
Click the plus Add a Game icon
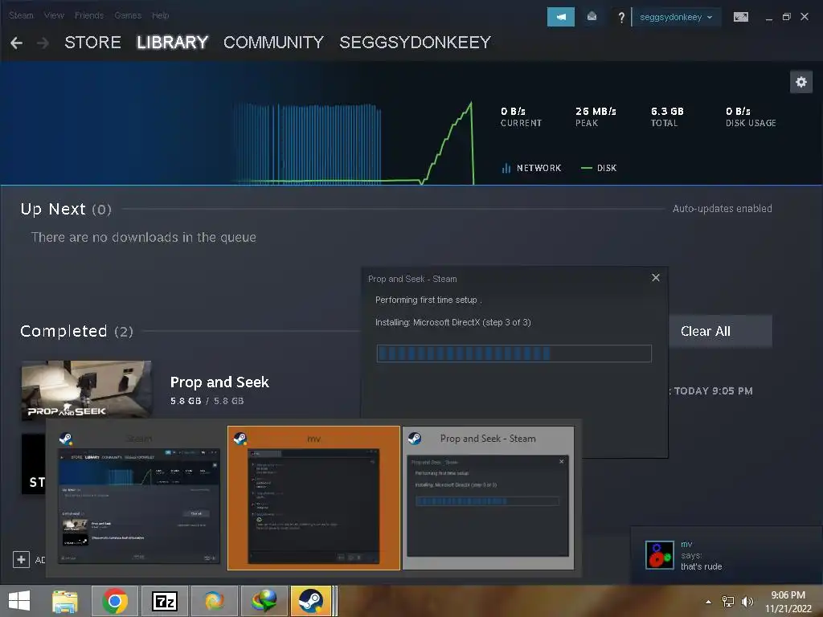pyautogui.click(x=21, y=559)
